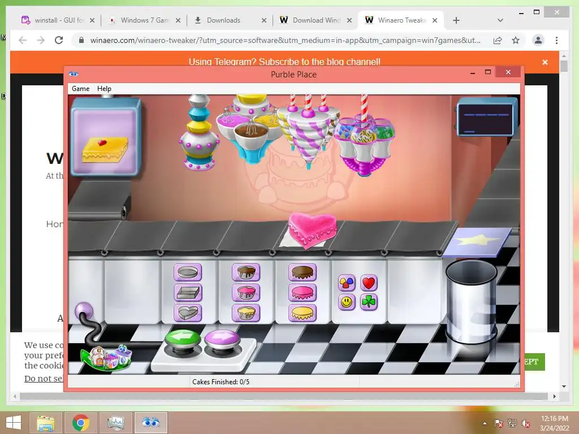Choose the vanilla yellow batter button
Screen dimensions: 579x434
pyautogui.click(x=245, y=313)
